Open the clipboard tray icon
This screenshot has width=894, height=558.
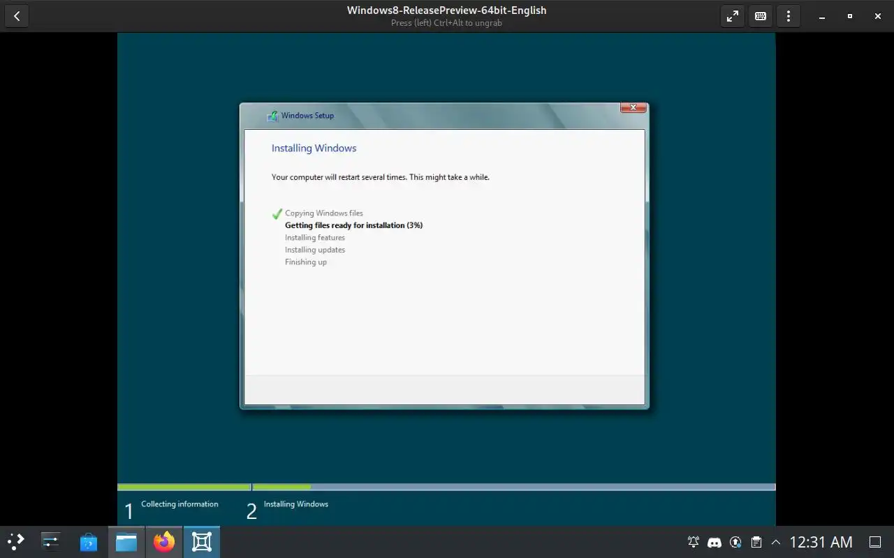tap(756, 542)
